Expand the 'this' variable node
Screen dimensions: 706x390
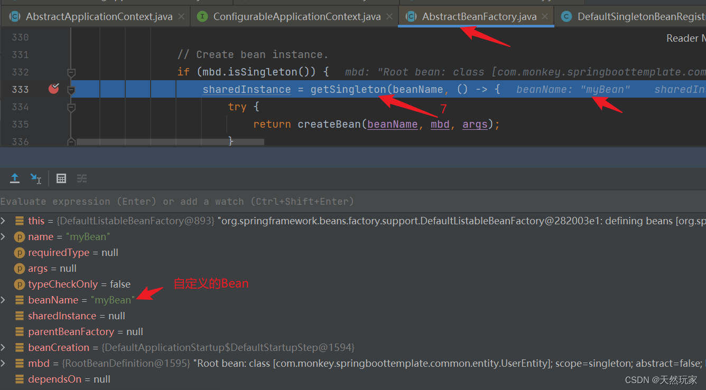click(x=4, y=221)
